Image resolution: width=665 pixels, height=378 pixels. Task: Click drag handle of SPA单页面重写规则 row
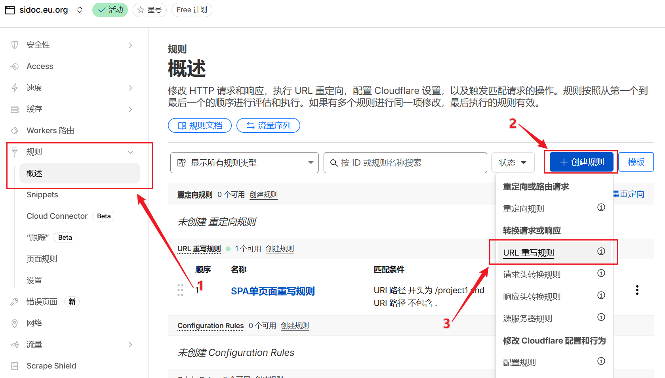180,290
